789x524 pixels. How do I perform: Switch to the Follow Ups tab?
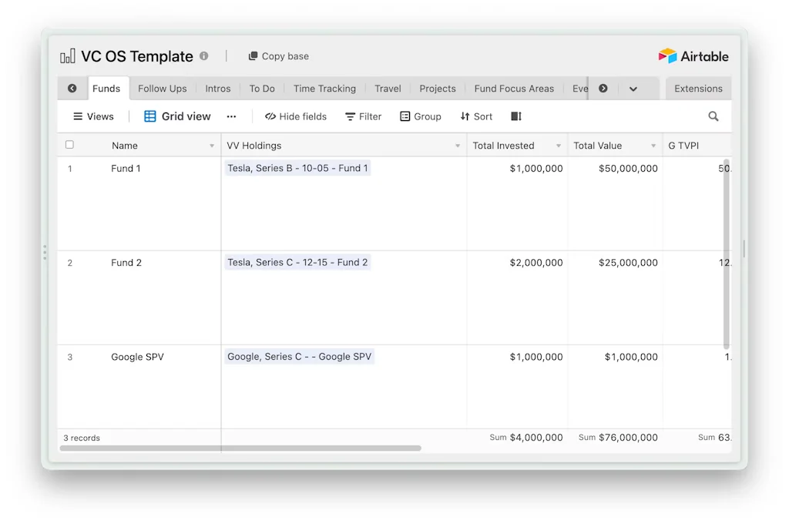click(x=162, y=88)
